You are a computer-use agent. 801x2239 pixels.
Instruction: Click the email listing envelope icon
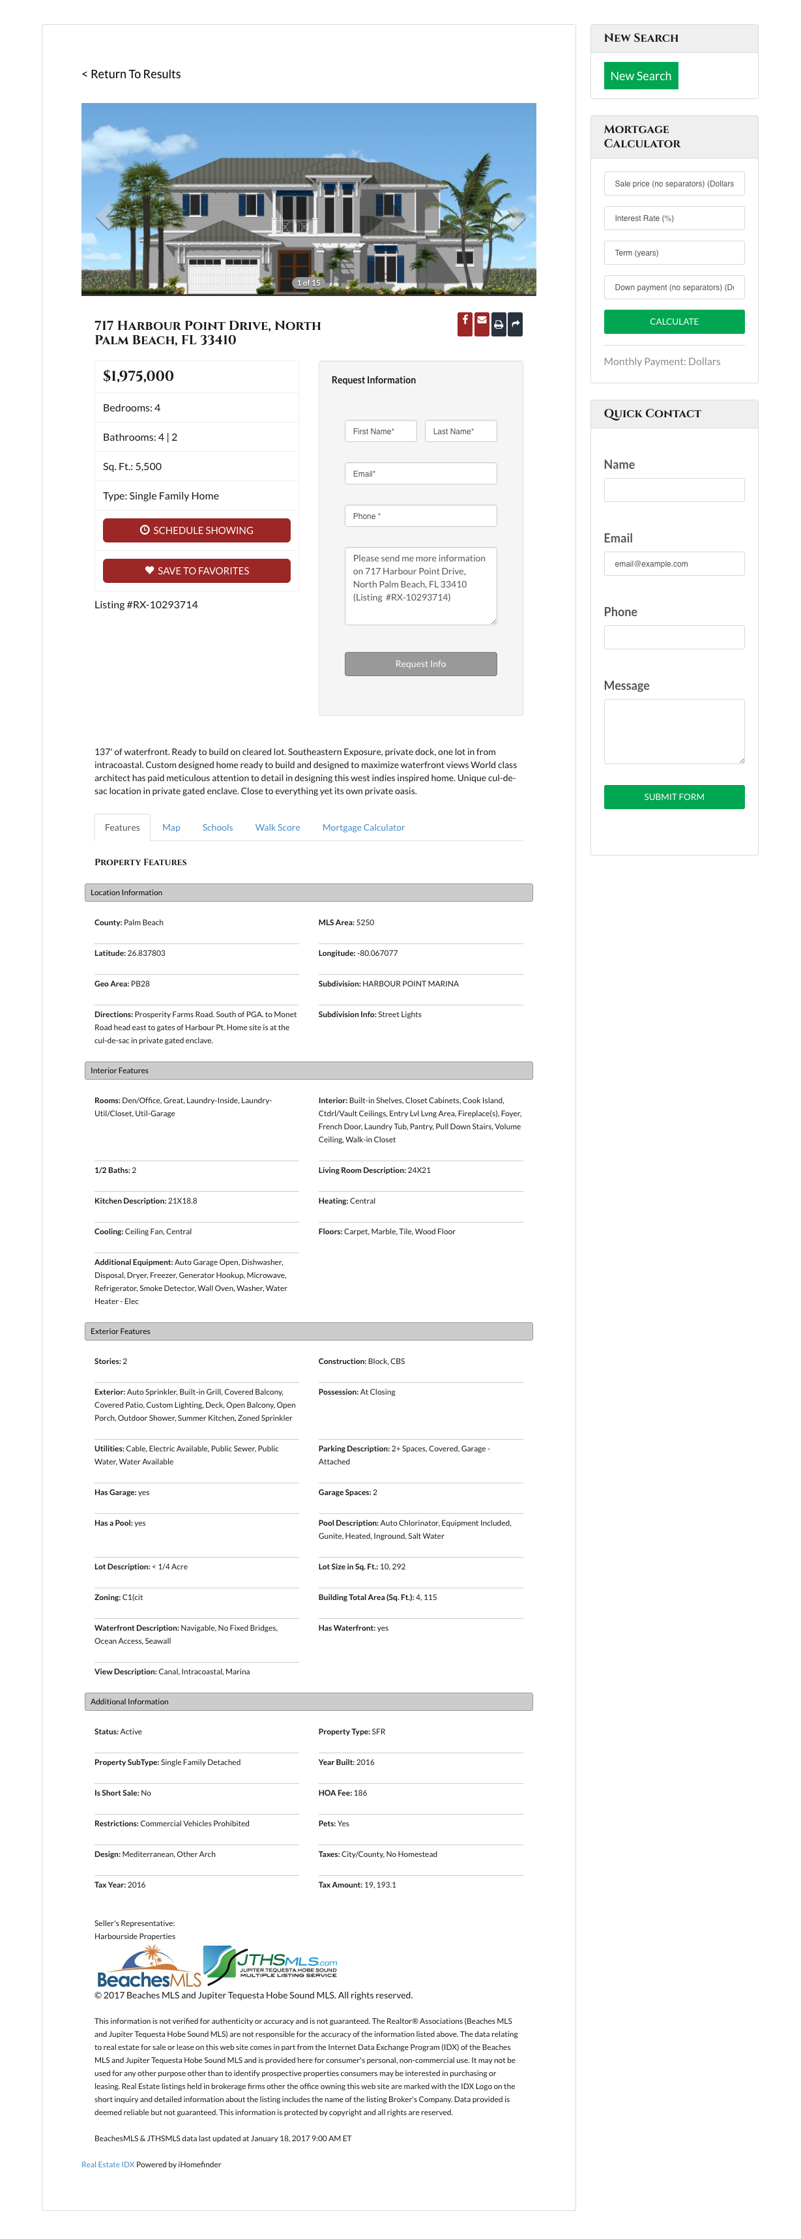[482, 323]
